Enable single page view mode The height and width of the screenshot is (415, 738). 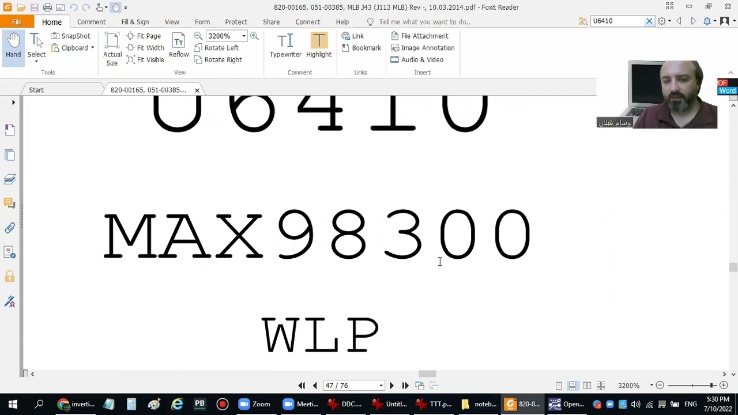point(559,386)
